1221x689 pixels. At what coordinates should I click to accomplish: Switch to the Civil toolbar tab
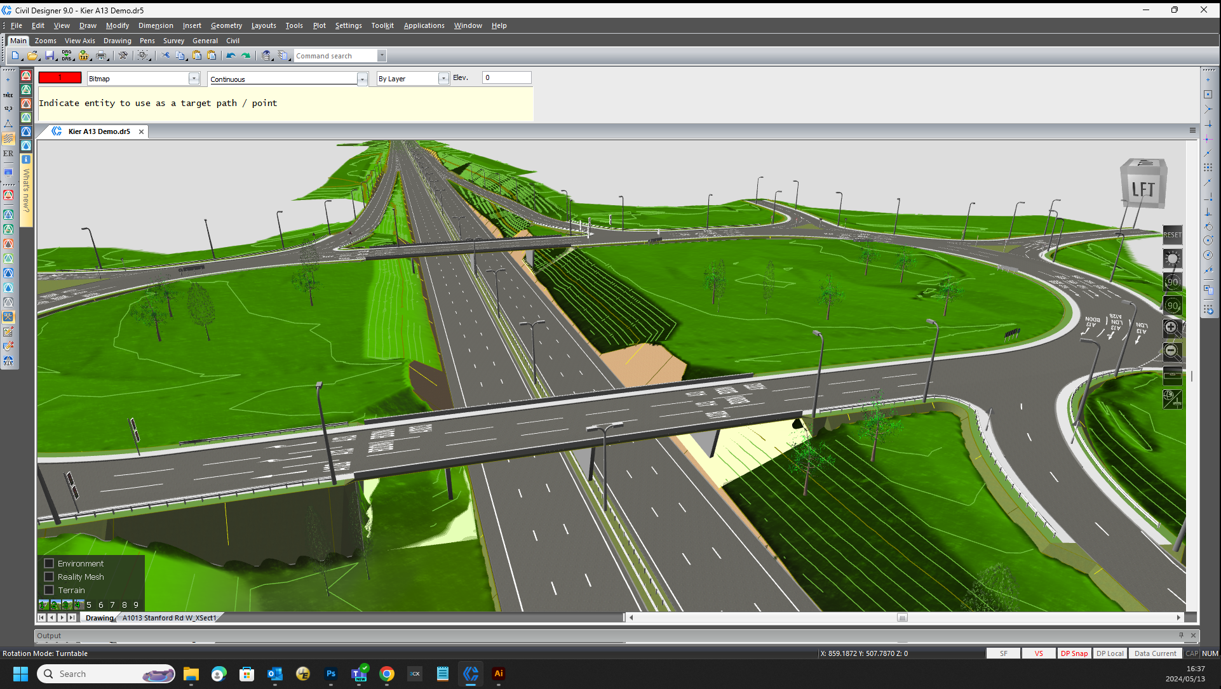pos(233,41)
